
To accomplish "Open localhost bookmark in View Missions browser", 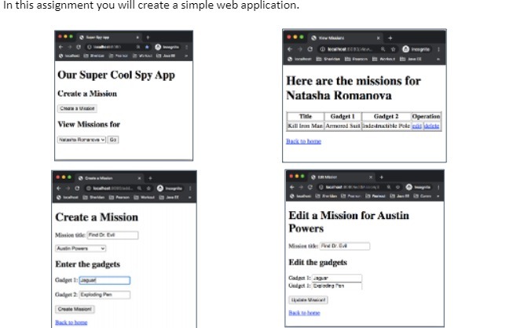I will pos(299,59).
